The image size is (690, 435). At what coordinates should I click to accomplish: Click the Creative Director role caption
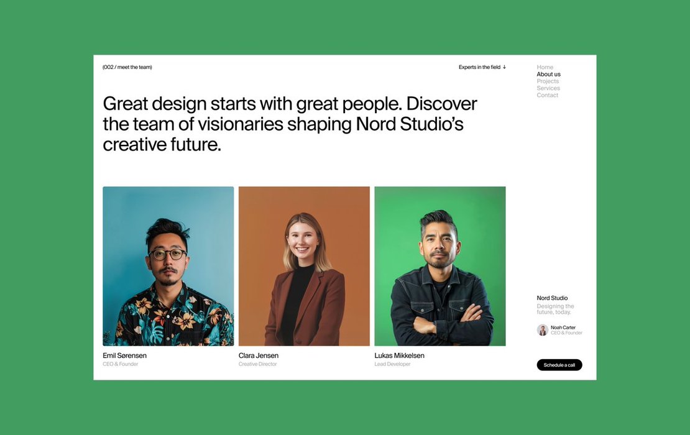[x=258, y=364]
